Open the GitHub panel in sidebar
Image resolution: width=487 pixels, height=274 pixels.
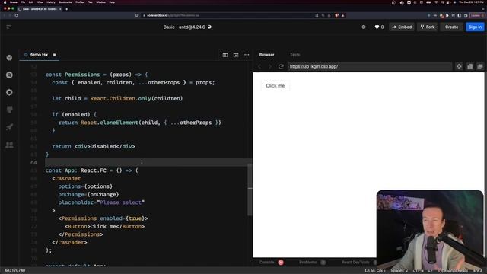[9, 110]
